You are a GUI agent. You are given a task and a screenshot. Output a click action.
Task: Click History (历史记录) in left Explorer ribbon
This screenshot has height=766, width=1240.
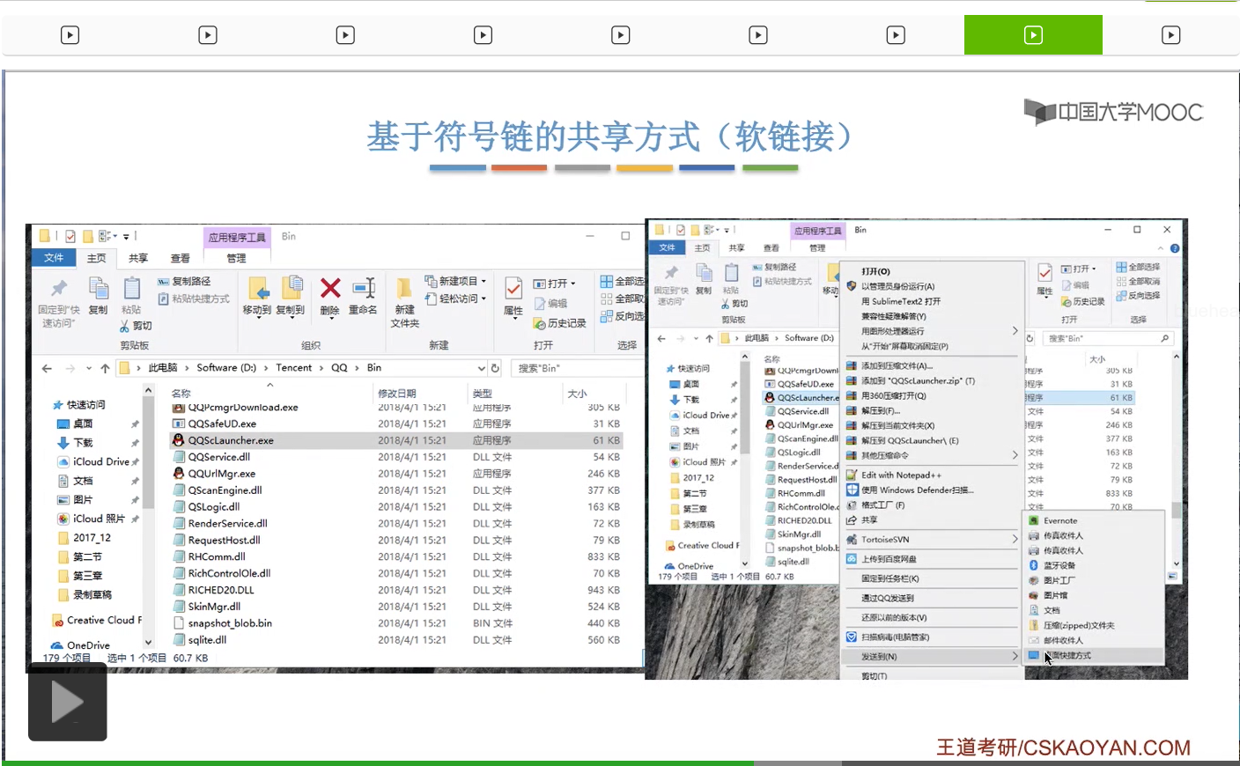pos(560,323)
